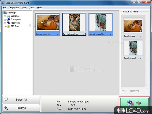Click the Libraries folder icon

tap(9, 16)
